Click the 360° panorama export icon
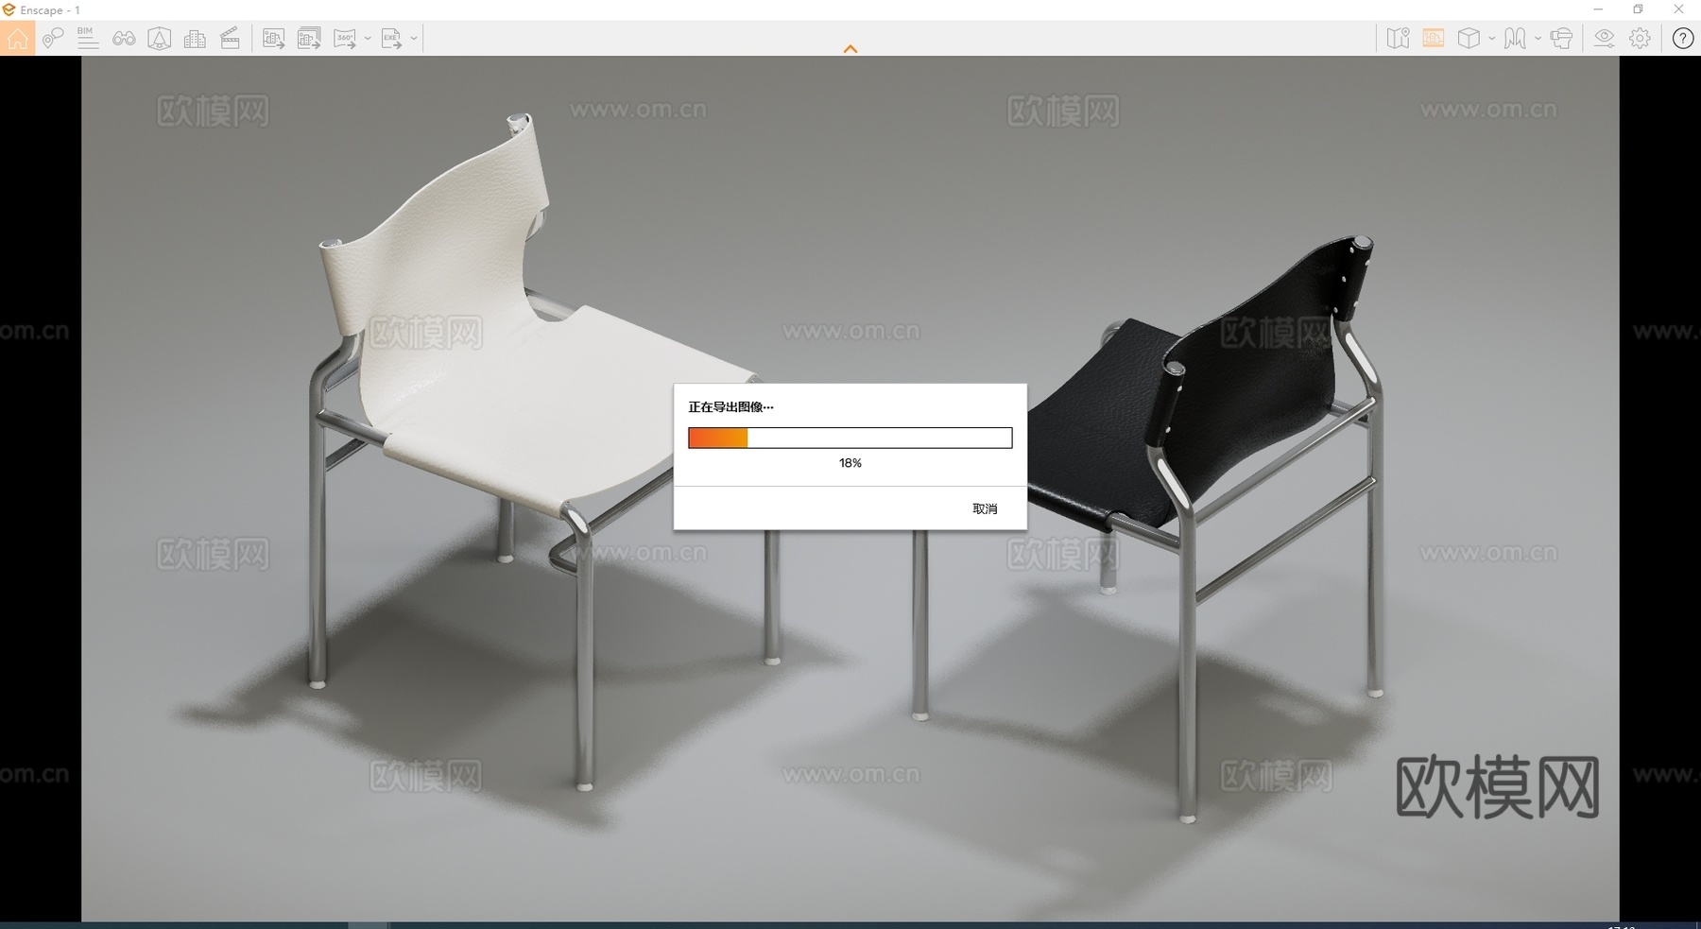Viewport: 1701px width, 929px height. point(345,39)
